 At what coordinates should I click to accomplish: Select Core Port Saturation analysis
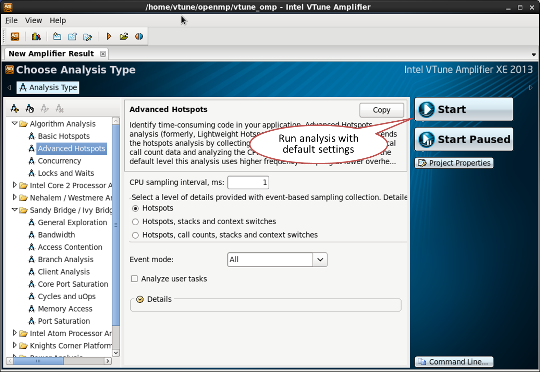point(73,284)
